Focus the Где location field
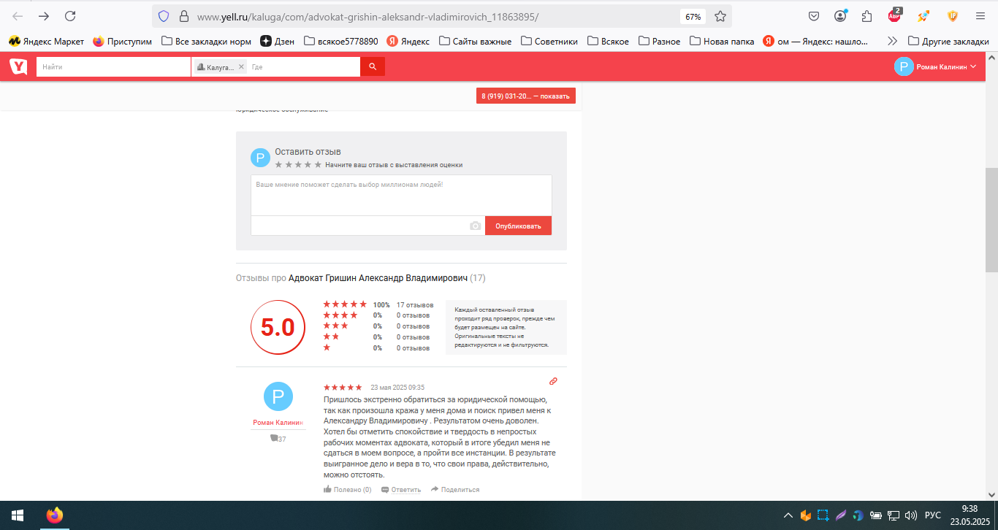The height and width of the screenshot is (530, 998). 304,66
